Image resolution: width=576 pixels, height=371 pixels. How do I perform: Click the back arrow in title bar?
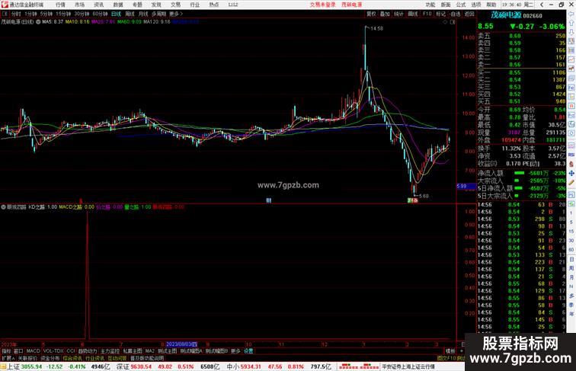[542, 5]
